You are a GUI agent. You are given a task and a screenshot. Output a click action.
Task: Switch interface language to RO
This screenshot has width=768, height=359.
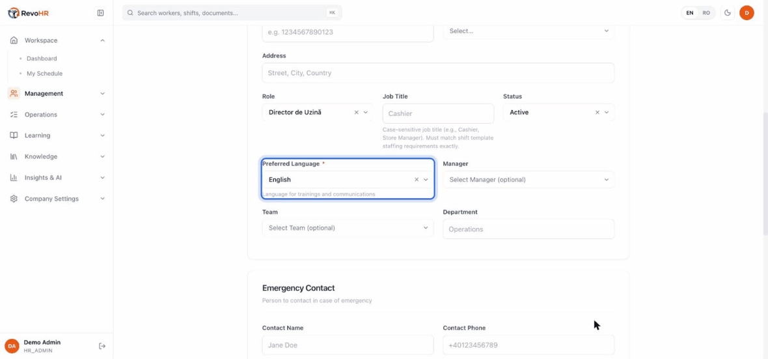pyautogui.click(x=706, y=13)
